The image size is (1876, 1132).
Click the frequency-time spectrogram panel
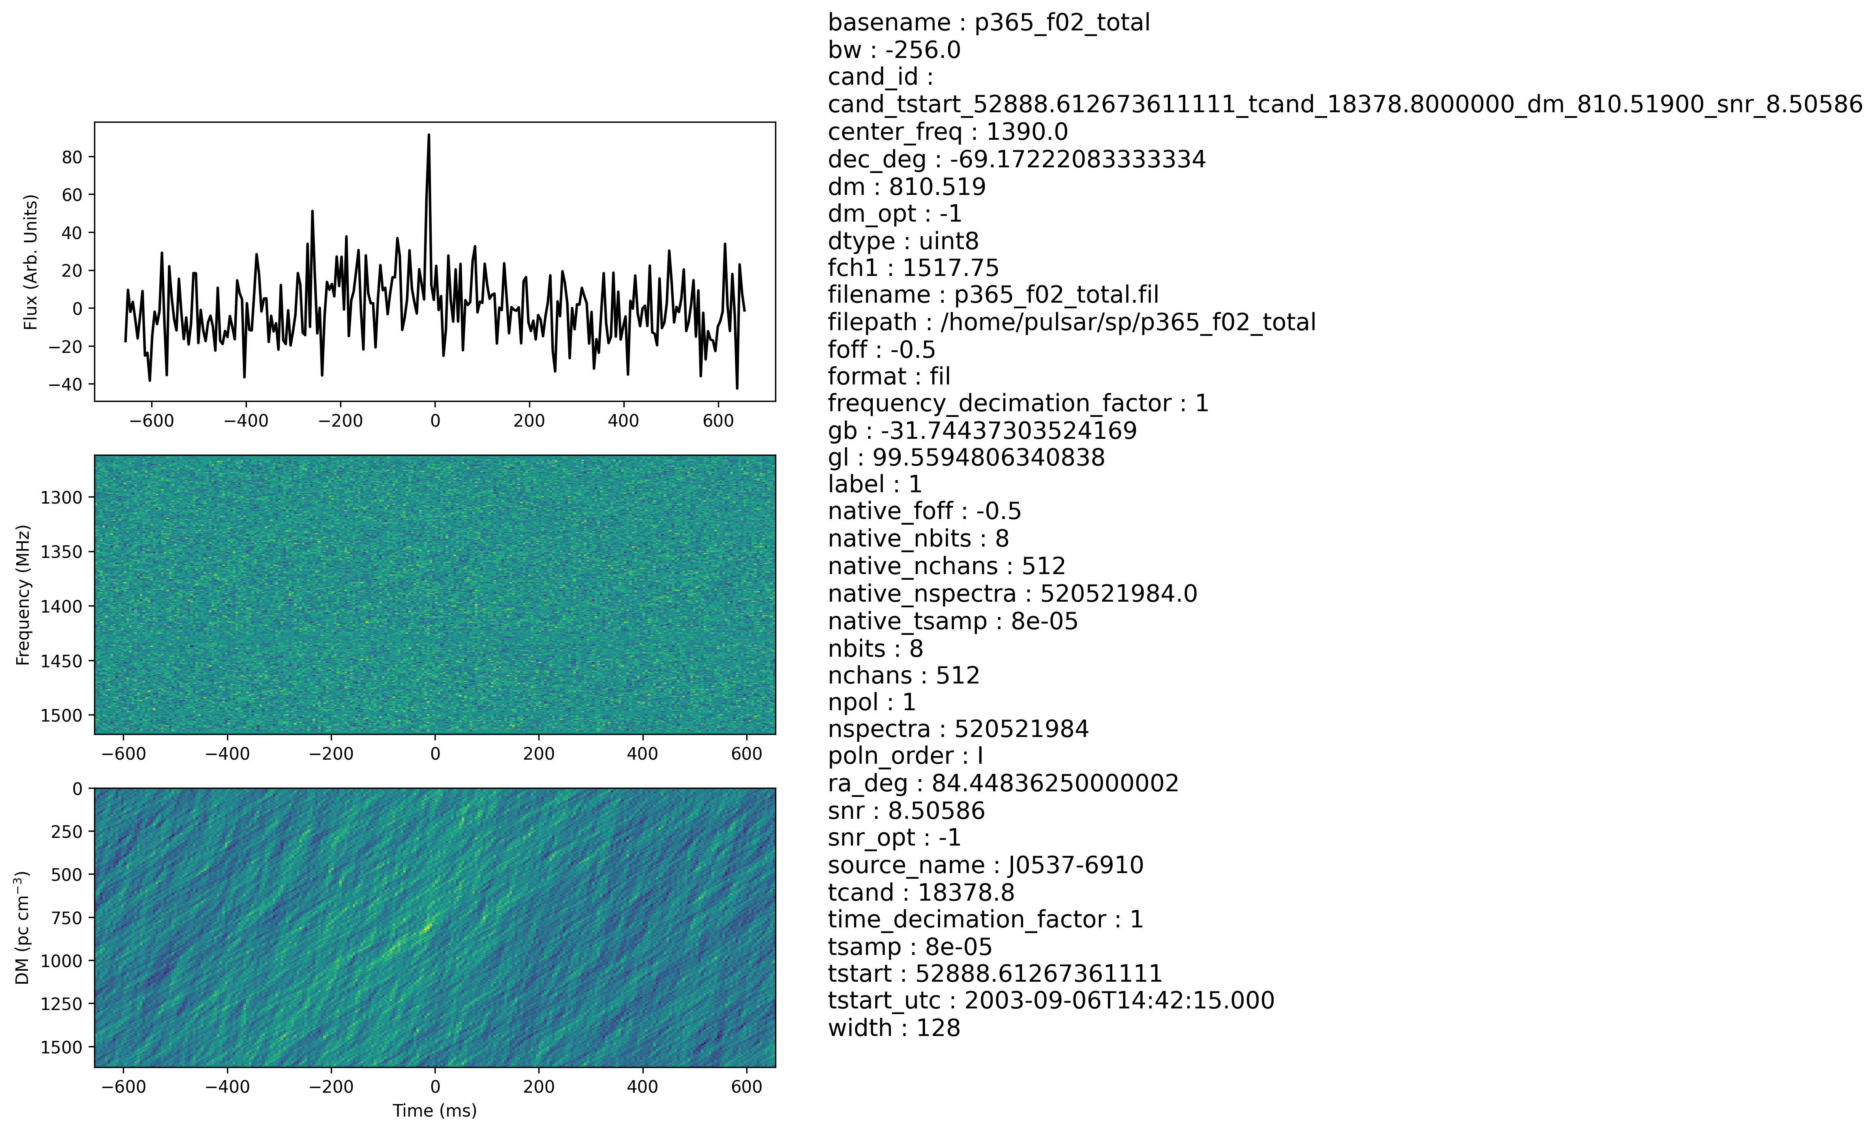435,594
